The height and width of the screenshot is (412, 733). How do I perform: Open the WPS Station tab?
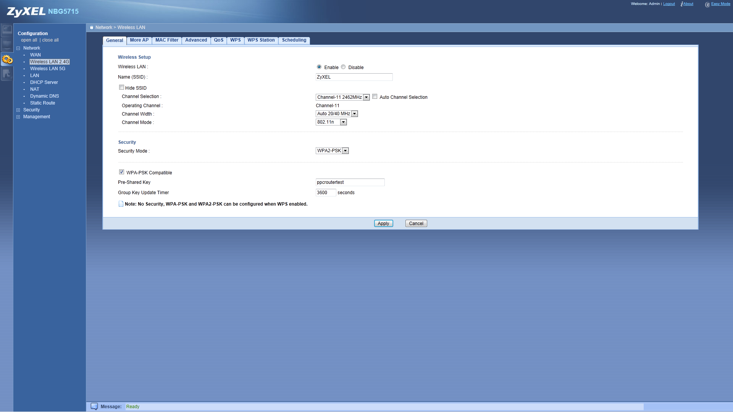[261, 40]
